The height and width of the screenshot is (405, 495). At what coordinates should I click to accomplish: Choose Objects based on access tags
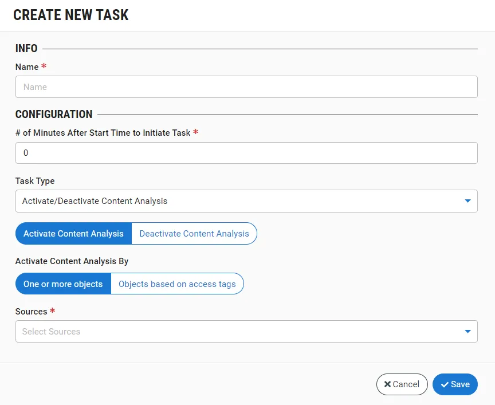(x=177, y=284)
